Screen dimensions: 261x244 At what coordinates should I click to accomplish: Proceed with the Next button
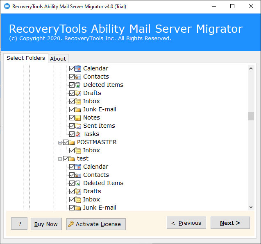pyautogui.click(x=230, y=223)
